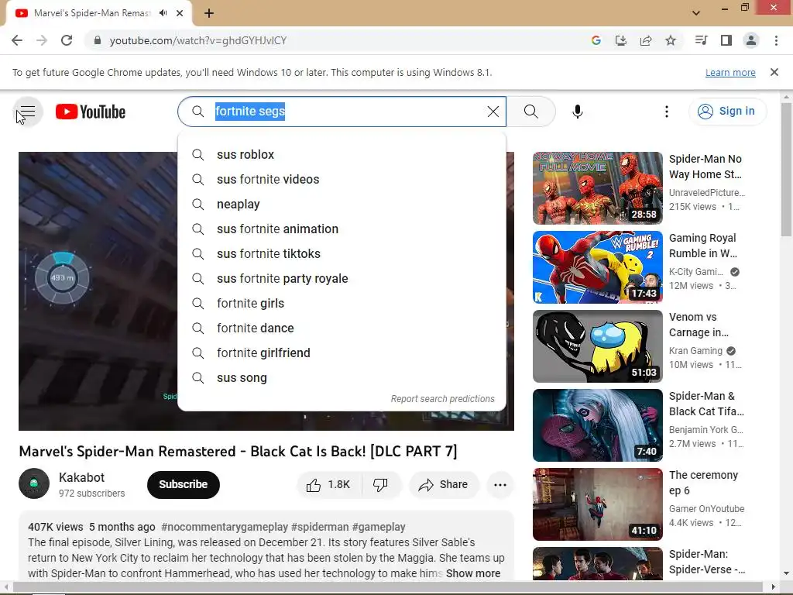This screenshot has width=793, height=595.
Task: Click the search field with 'fortnite segs'
Action: click(342, 112)
